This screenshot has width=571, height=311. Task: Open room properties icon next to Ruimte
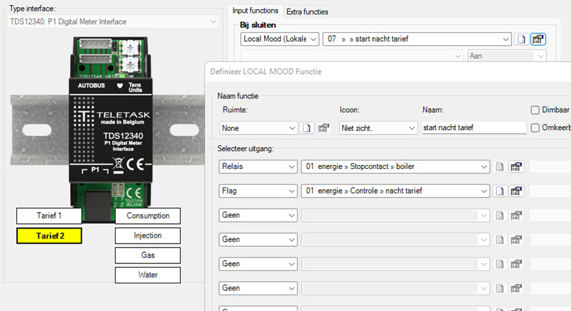[x=323, y=127]
